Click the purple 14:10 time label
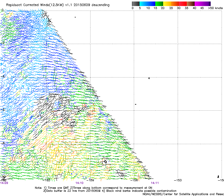The image size is (224, 196). (79, 183)
